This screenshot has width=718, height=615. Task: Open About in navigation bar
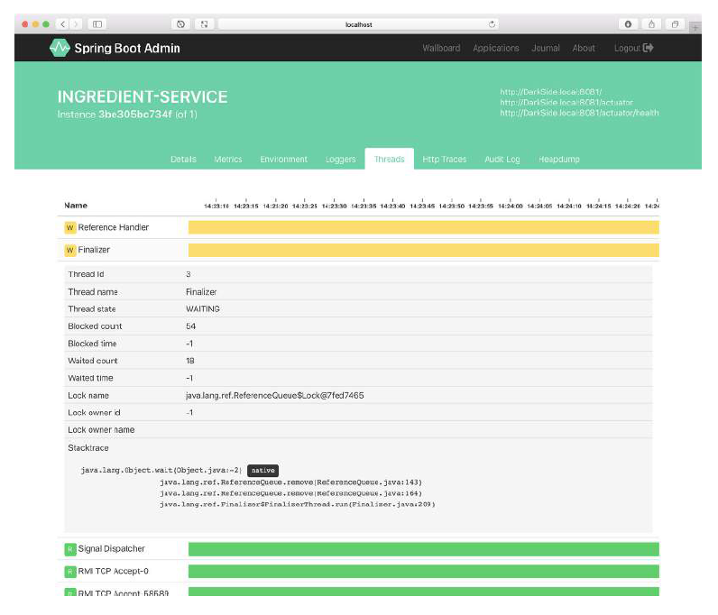click(x=584, y=48)
